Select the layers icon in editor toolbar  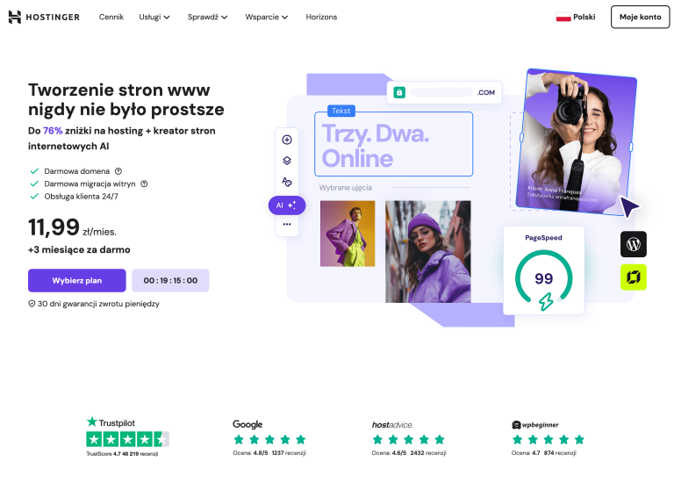[287, 161]
